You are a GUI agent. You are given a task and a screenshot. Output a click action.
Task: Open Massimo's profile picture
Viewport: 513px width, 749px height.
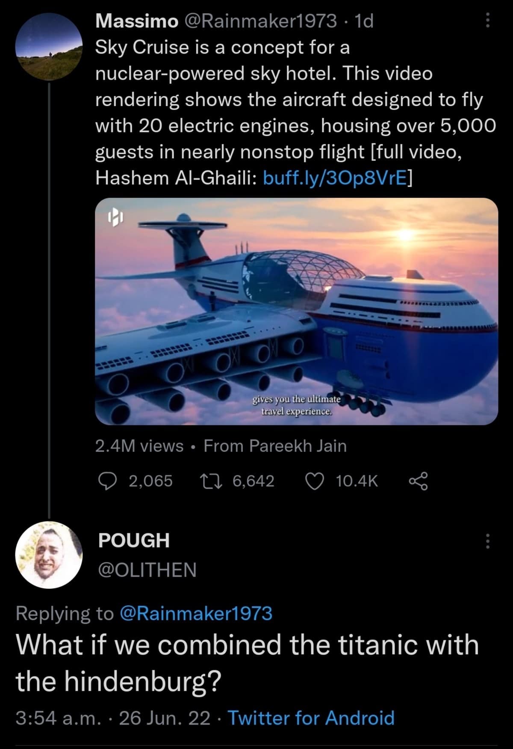(x=49, y=46)
